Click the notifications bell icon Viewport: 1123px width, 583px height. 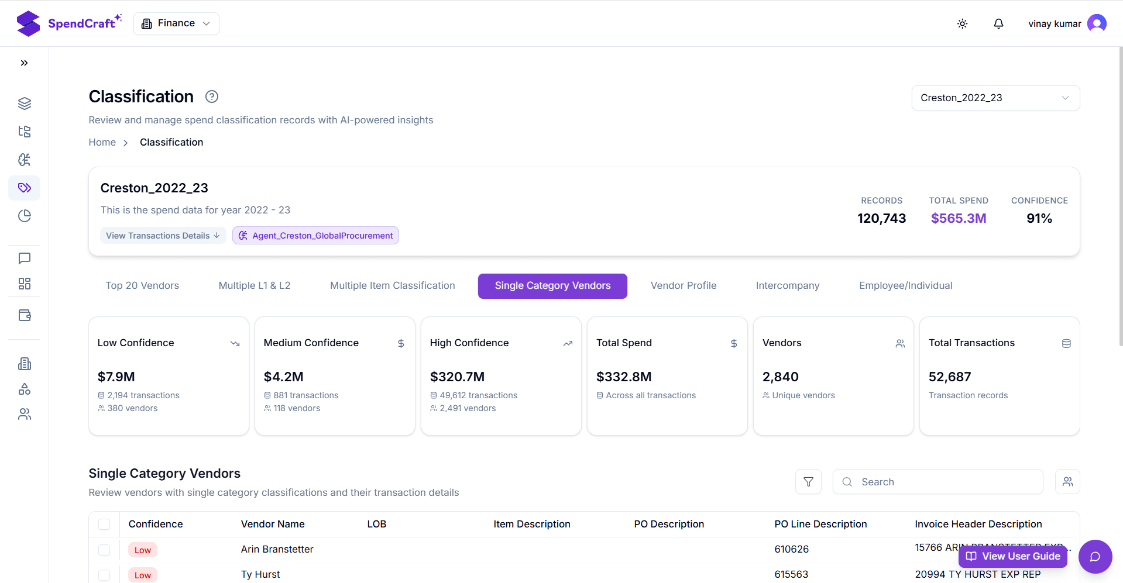point(998,24)
